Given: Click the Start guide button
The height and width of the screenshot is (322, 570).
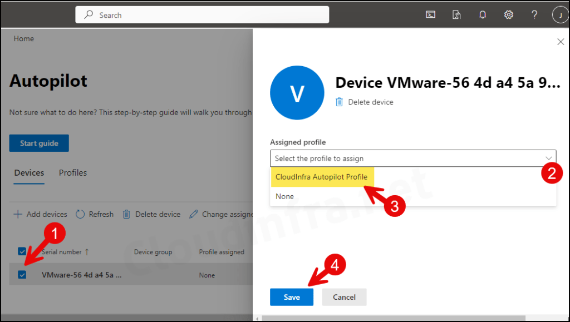Looking at the screenshot, I should (x=38, y=143).
